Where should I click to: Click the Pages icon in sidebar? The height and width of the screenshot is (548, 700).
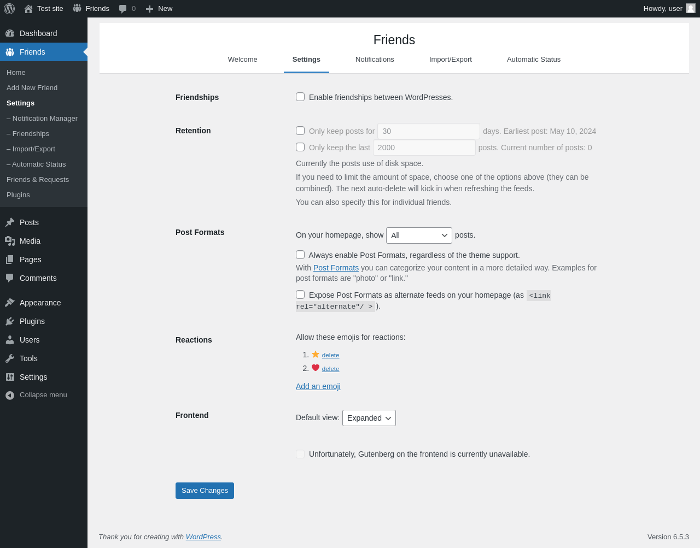pyautogui.click(x=10, y=260)
